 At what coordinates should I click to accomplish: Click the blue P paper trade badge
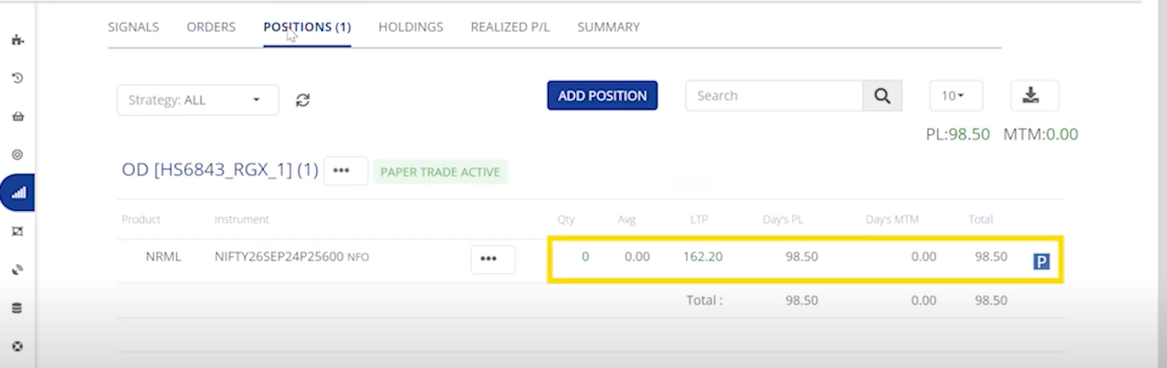[1041, 262]
